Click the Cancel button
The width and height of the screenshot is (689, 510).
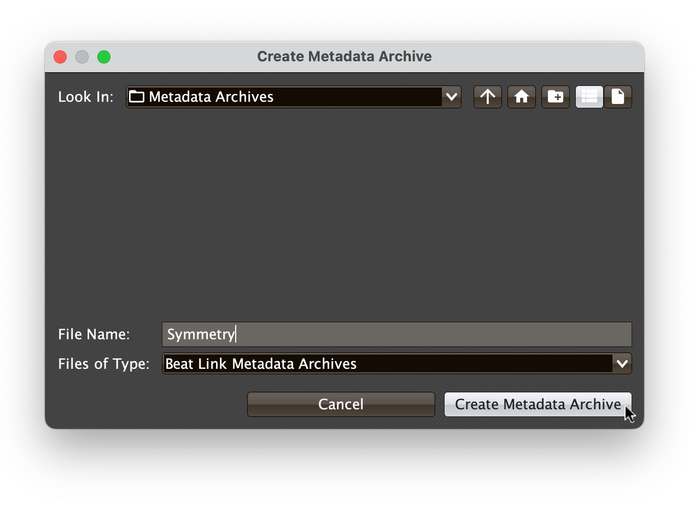coord(341,404)
